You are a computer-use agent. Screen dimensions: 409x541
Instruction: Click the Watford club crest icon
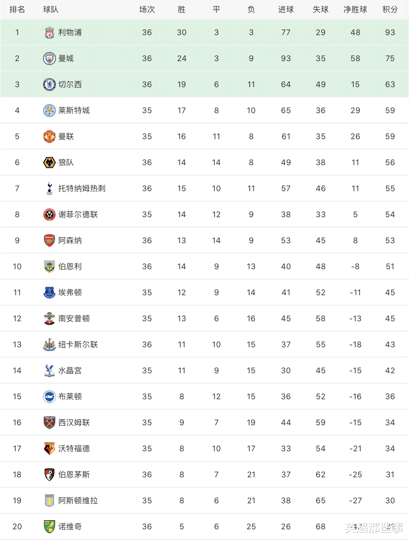click(49, 449)
